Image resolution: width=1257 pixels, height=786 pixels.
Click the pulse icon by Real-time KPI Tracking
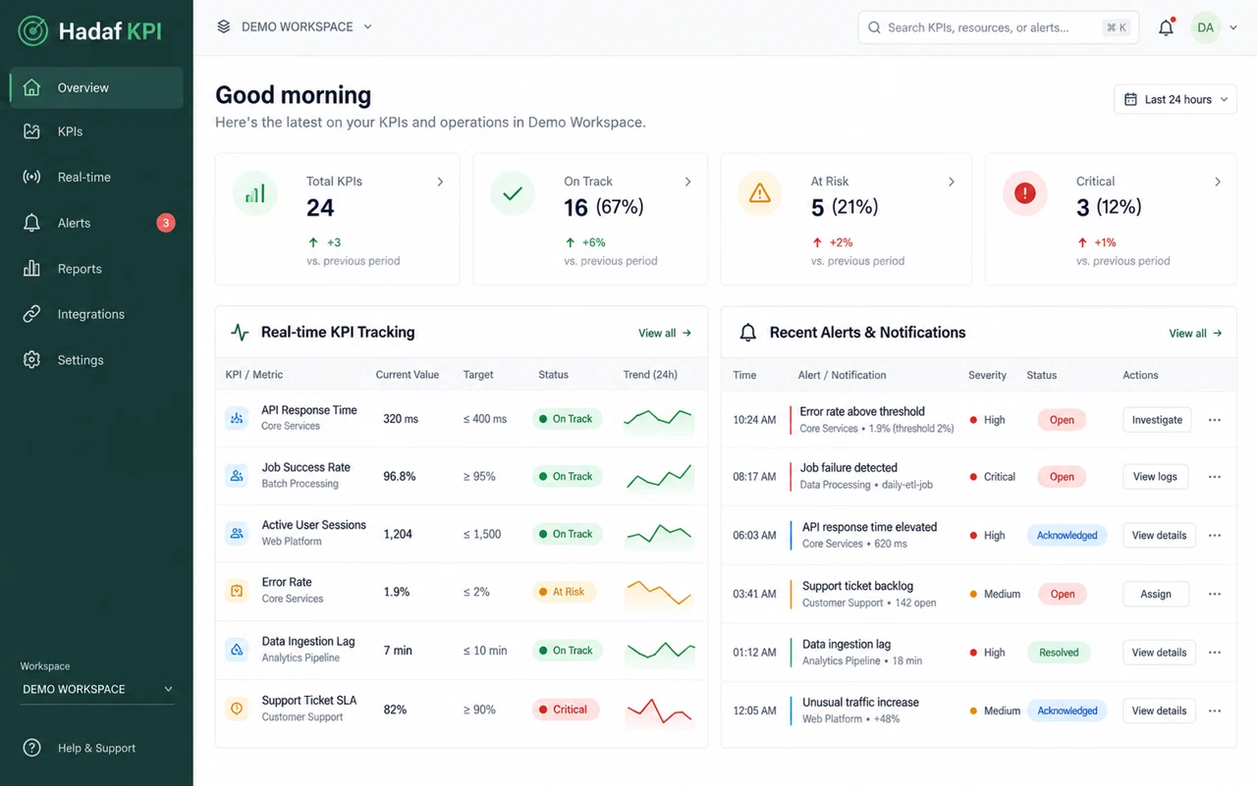(240, 333)
